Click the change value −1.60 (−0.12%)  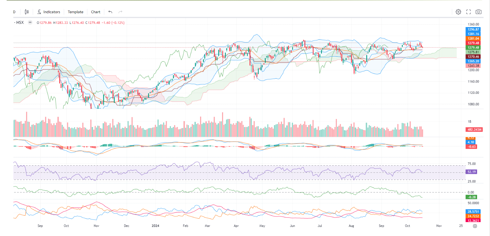point(113,23)
